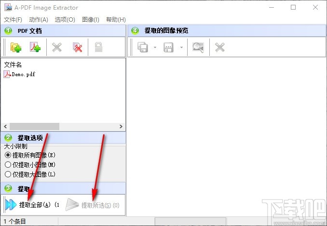327x226 pixels.
Task: Open dropdown arrow beside Save selected icon
Action: coord(181,48)
